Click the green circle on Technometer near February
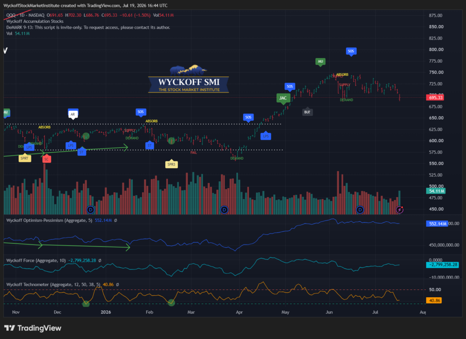The height and width of the screenshot is (339, 466). 171,303
